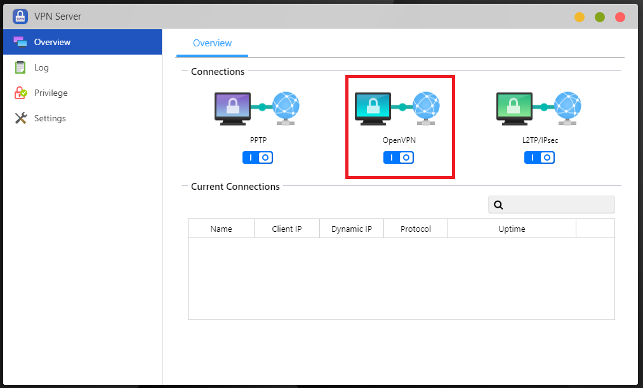Click the magnifier search icon
643x388 pixels.
pyautogui.click(x=498, y=204)
